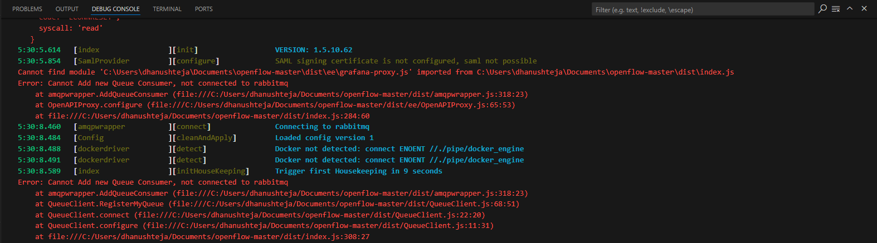877x243 pixels.
Task: Click the 'Loaded config version 1' log line
Action: (x=324, y=137)
